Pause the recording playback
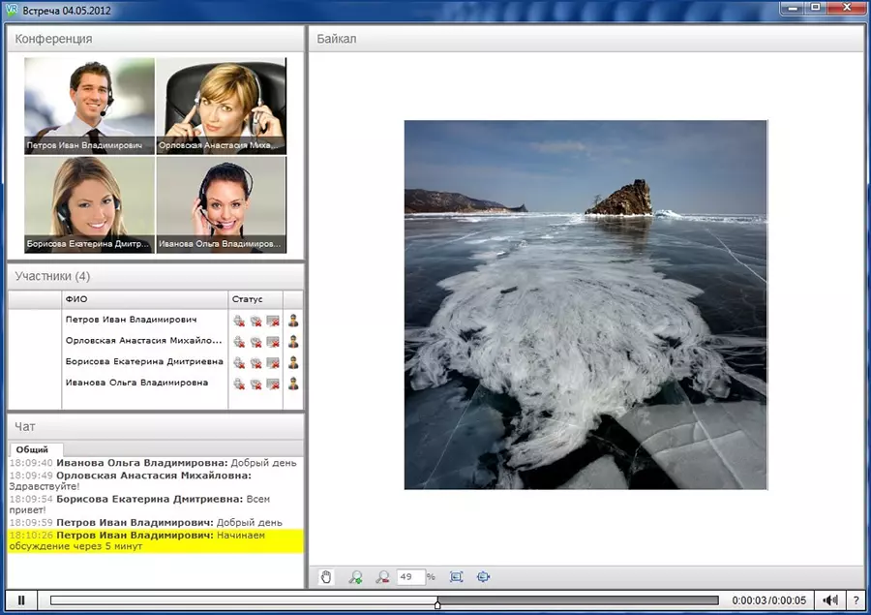The width and height of the screenshot is (871, 615). pyautogui.click(x=21, y=600)
